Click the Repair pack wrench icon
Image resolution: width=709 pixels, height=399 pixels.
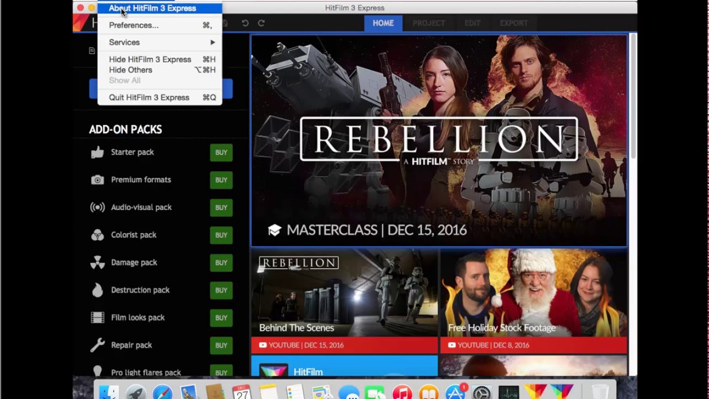[x=97, y=345]
